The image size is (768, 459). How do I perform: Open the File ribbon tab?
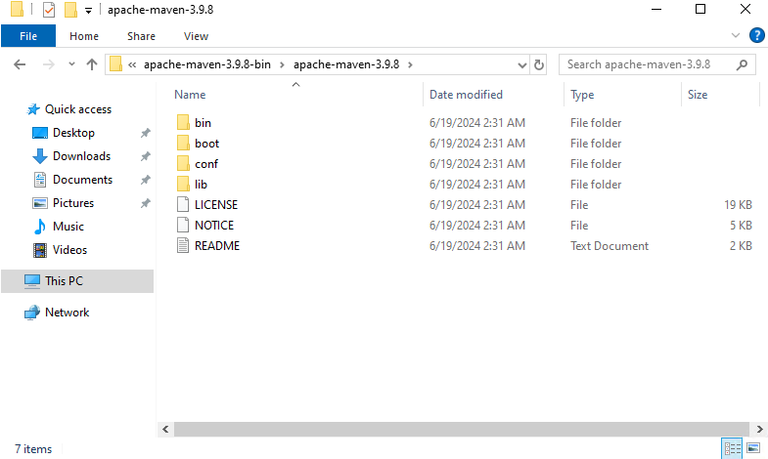coord(28,36)
